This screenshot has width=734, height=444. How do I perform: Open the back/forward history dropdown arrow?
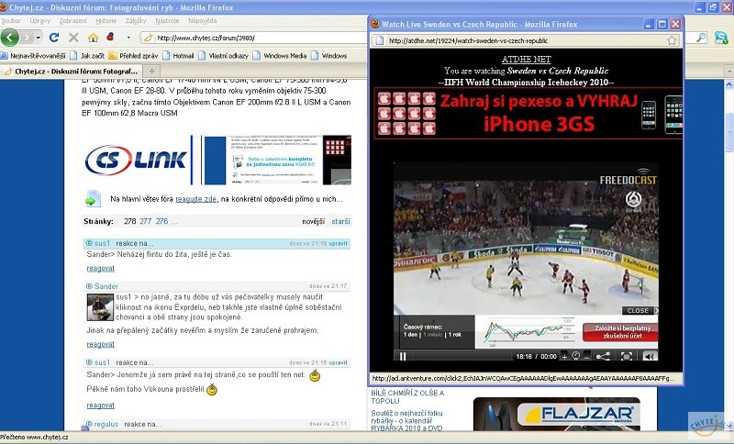pyautogui.click(x=39, y=38)
